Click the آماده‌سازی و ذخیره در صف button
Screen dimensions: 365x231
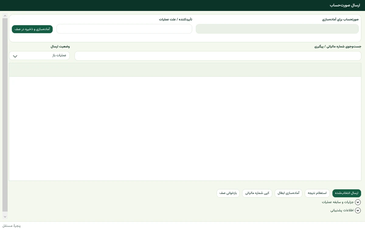pos(32,29)
